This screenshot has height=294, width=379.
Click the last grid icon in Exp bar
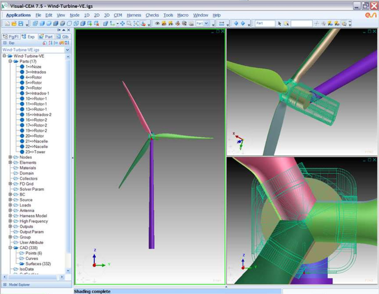click(x=67, y=43)
